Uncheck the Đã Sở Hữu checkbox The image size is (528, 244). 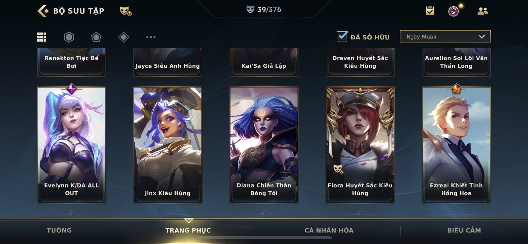tap(342, 36)
